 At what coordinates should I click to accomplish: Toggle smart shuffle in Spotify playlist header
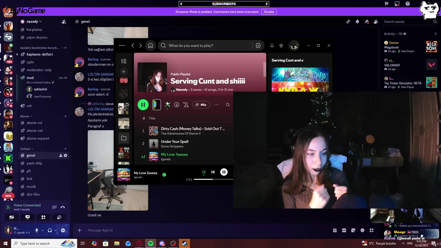[x=167, y=105]
